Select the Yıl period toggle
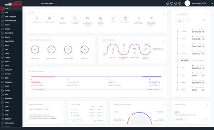Image resolution: width=214 pixels, height=130 pixels. click(188, 20)
